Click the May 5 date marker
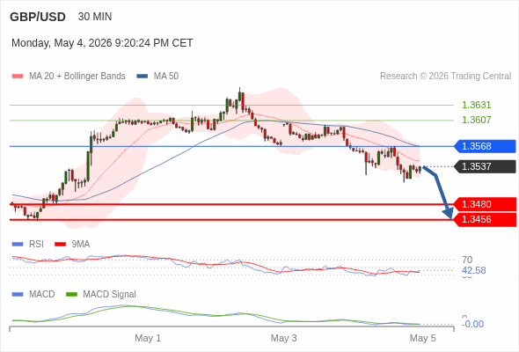Image resolution: width=519 pixels, height=352 pixels. click(x=423, y=338)
